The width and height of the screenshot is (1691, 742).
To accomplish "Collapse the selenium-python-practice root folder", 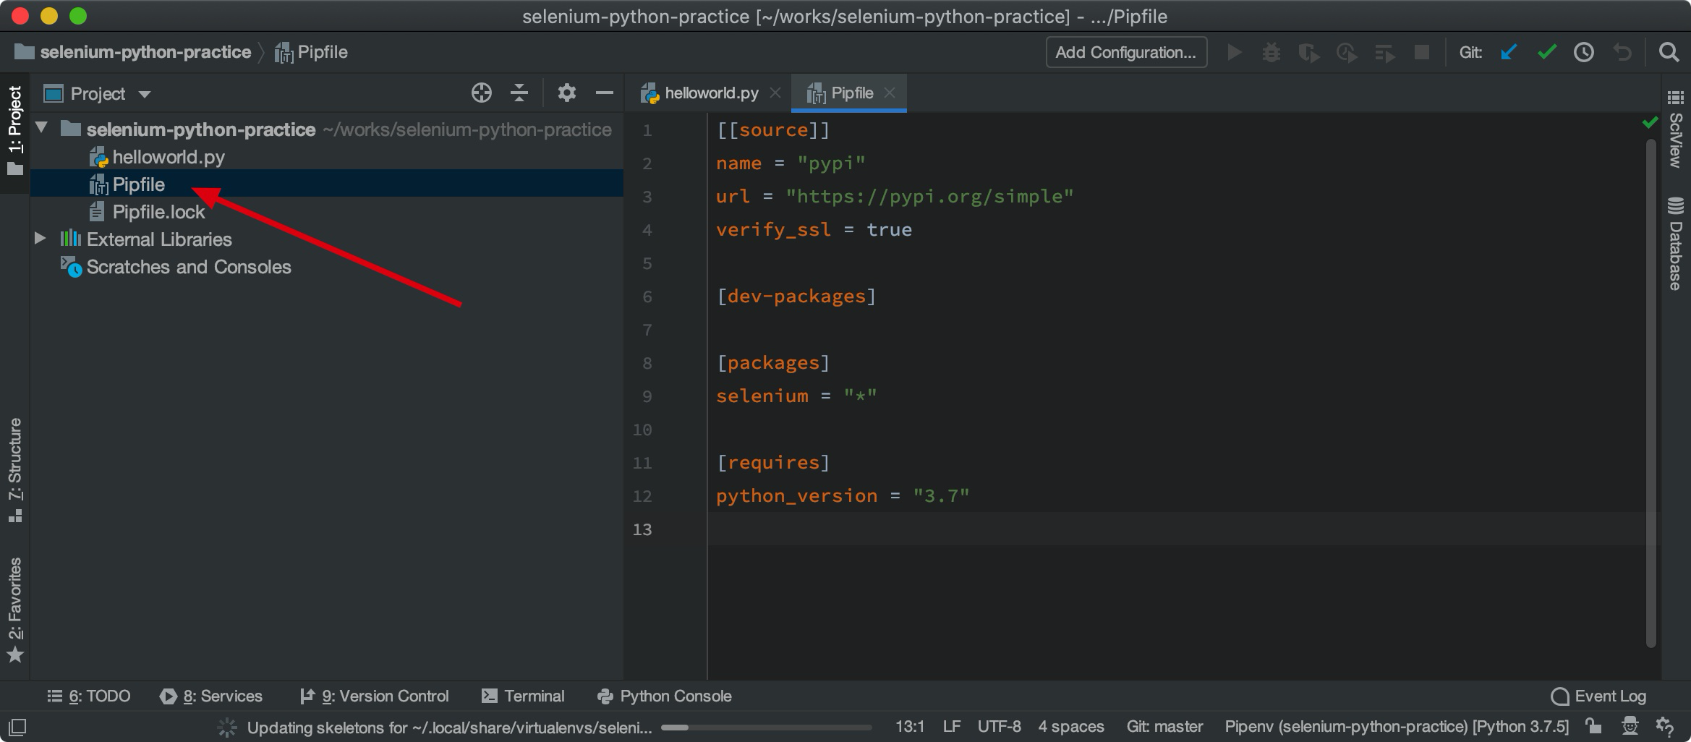I will coord(41,128).
